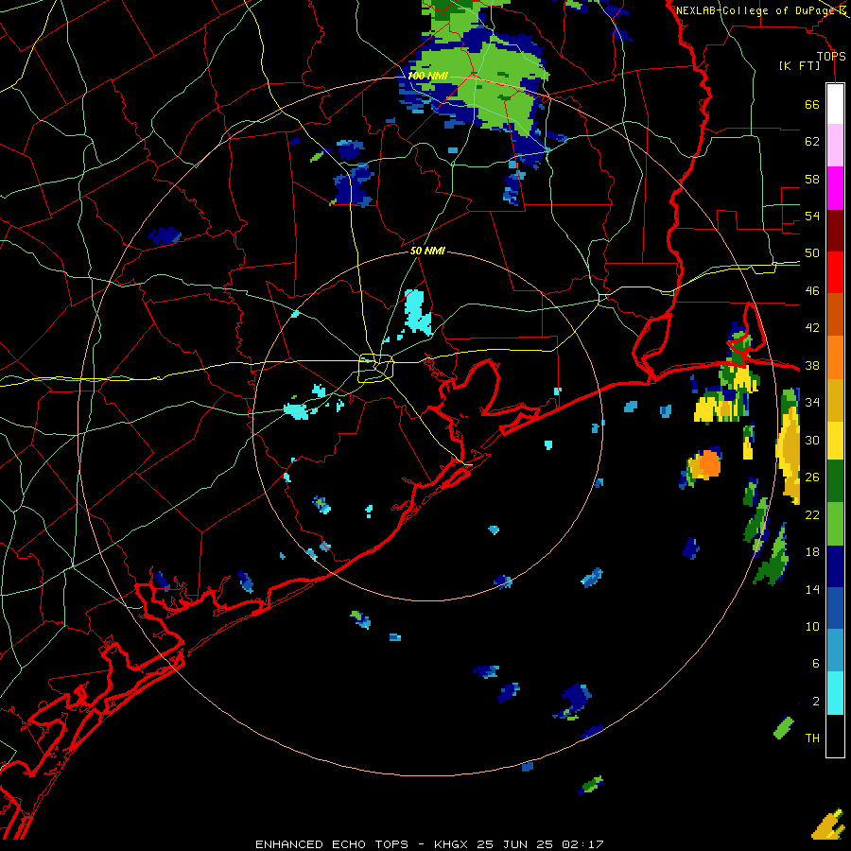
Task: Click the '62' scale value
Action: pos(812,142)
